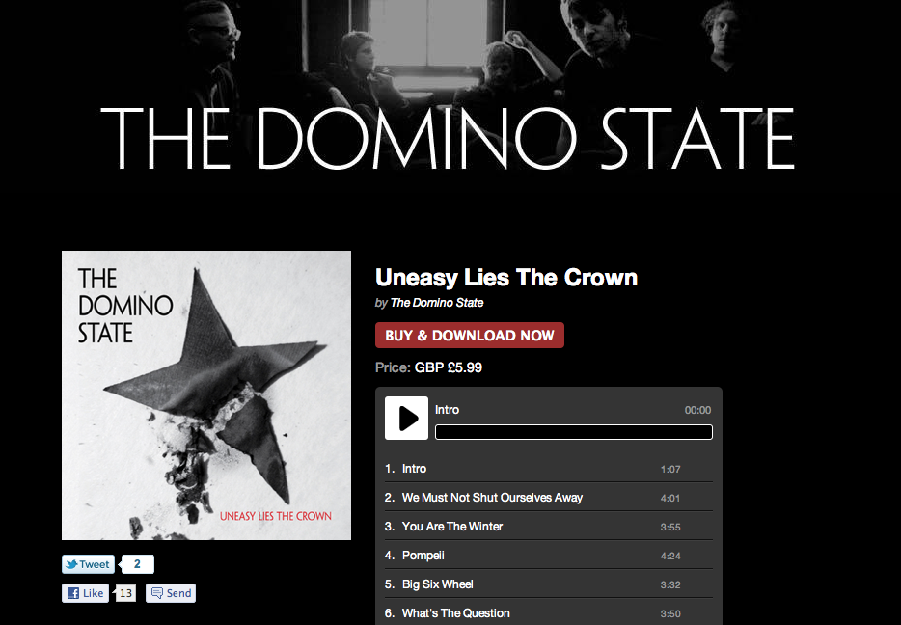Viewport: 901px width, 625px height.
Task: Select track 3 You Are The Winter
Action: pos(548,527)
